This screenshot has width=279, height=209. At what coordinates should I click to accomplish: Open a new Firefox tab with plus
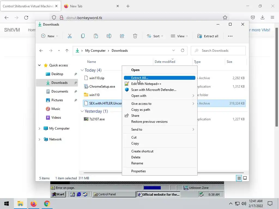coord(128,6)
